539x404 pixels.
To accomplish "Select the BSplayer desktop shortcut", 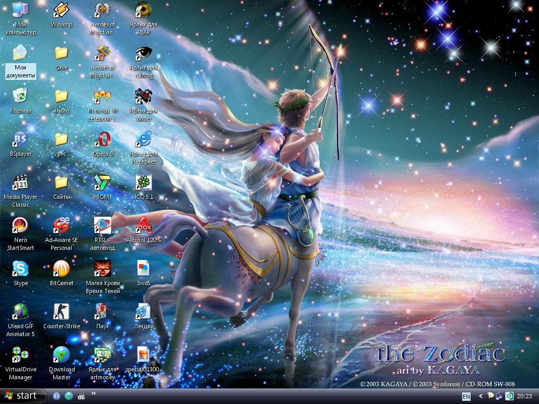I will pyautogui.click(x=21, y=144).
